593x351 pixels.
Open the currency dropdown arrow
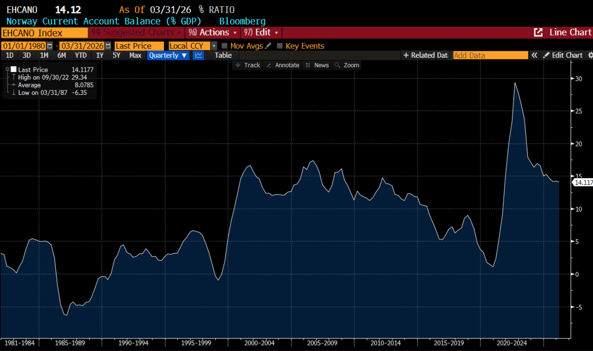coord(214,46)
